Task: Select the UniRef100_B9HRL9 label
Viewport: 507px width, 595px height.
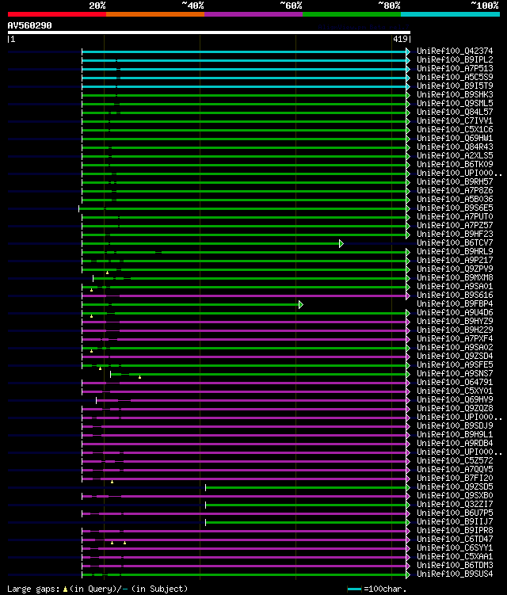Action: [x=455, y=252]
